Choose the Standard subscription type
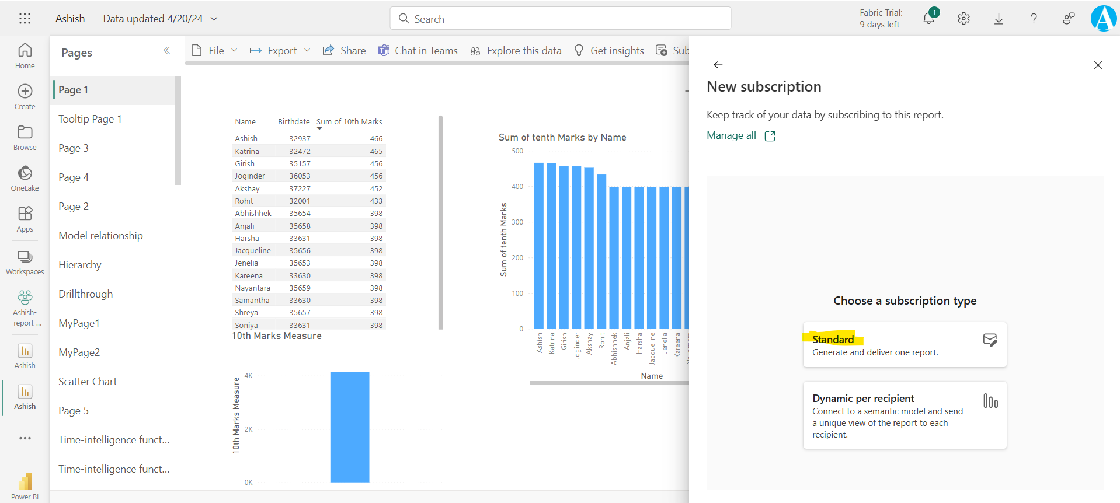1120x503 pixels. (904, 345)
